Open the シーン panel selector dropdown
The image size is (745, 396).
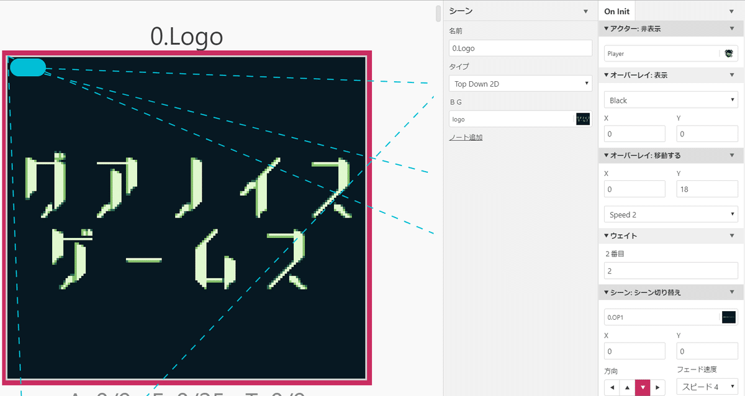(585, 11)
